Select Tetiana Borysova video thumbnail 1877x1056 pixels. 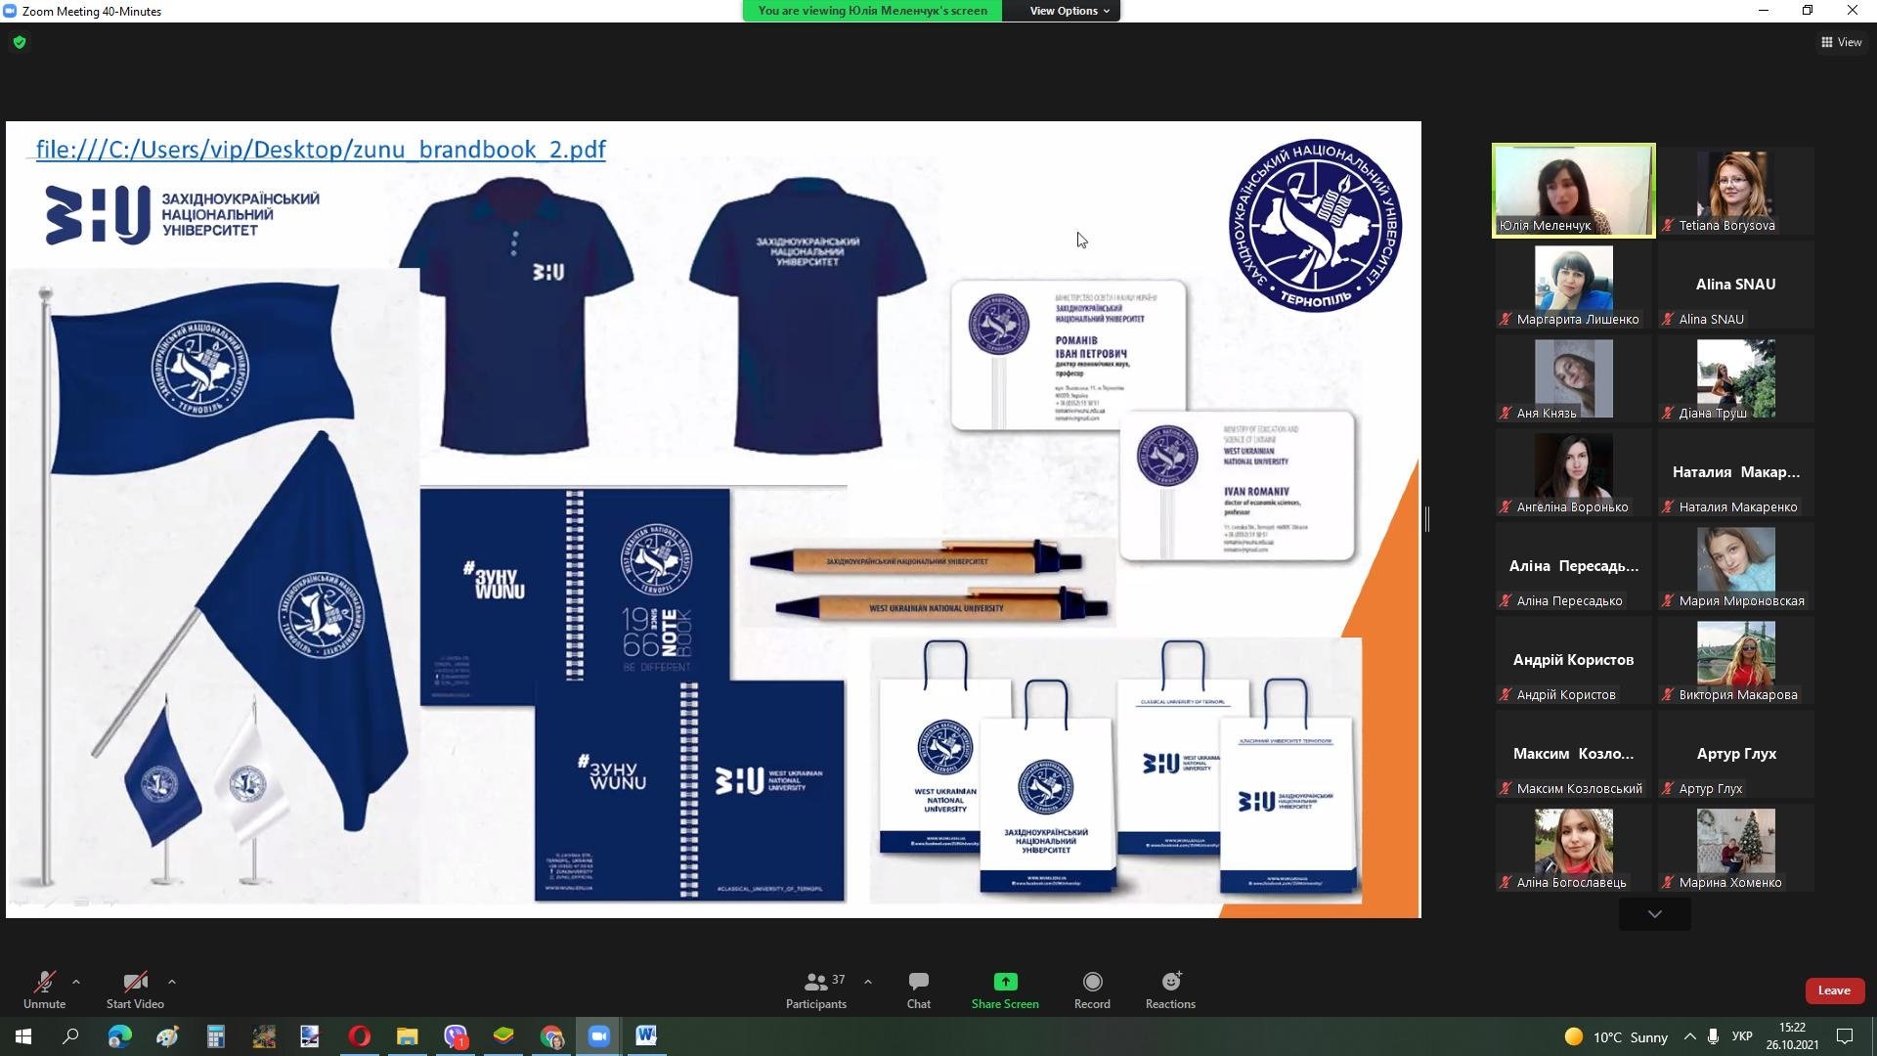[1735, 191]
